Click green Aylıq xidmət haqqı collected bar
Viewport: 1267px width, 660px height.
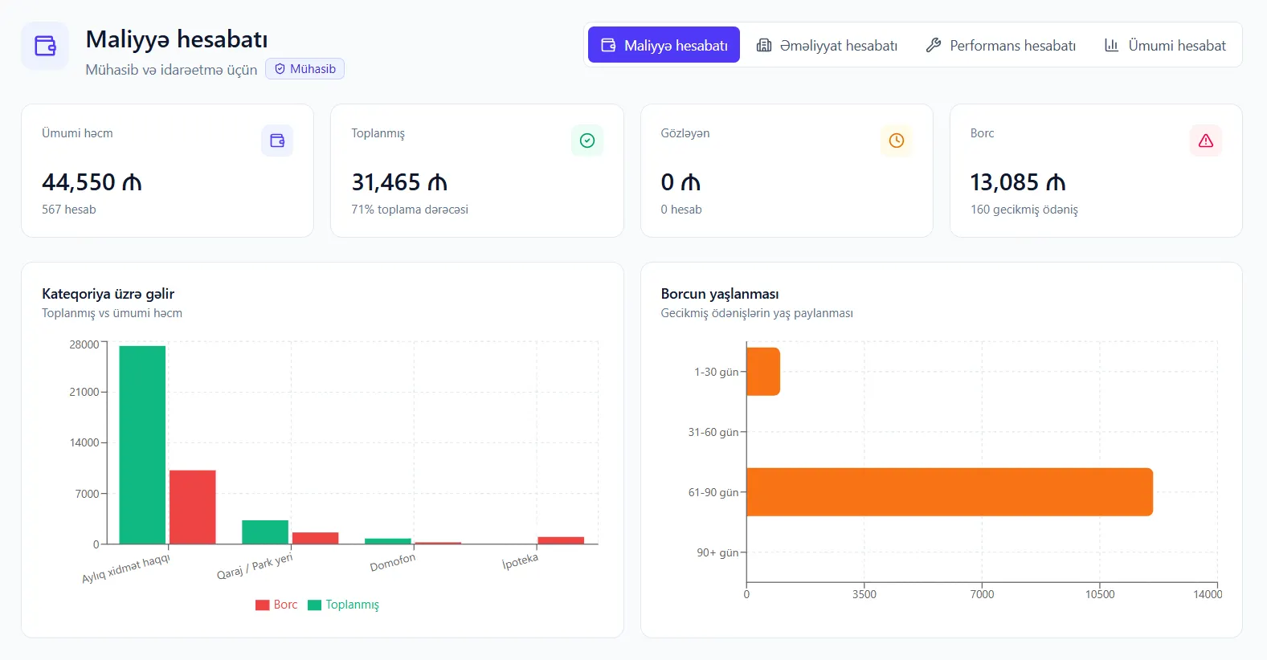142,445
